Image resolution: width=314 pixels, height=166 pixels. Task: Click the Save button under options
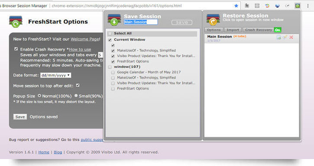point(20,117)
